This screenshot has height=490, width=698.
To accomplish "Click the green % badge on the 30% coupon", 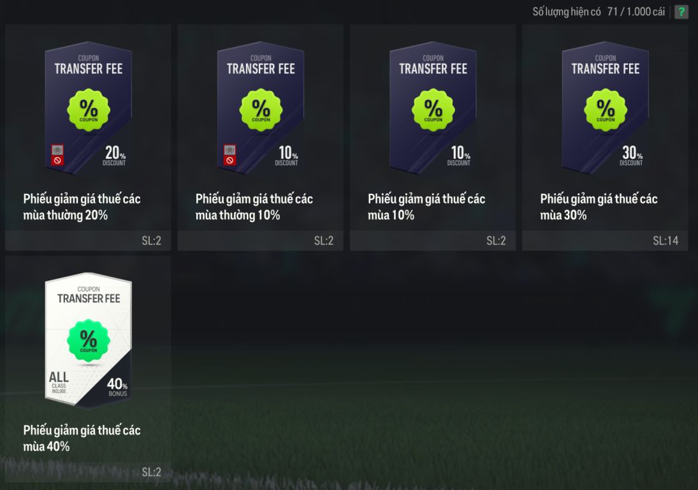I will [x=606, y=110].
